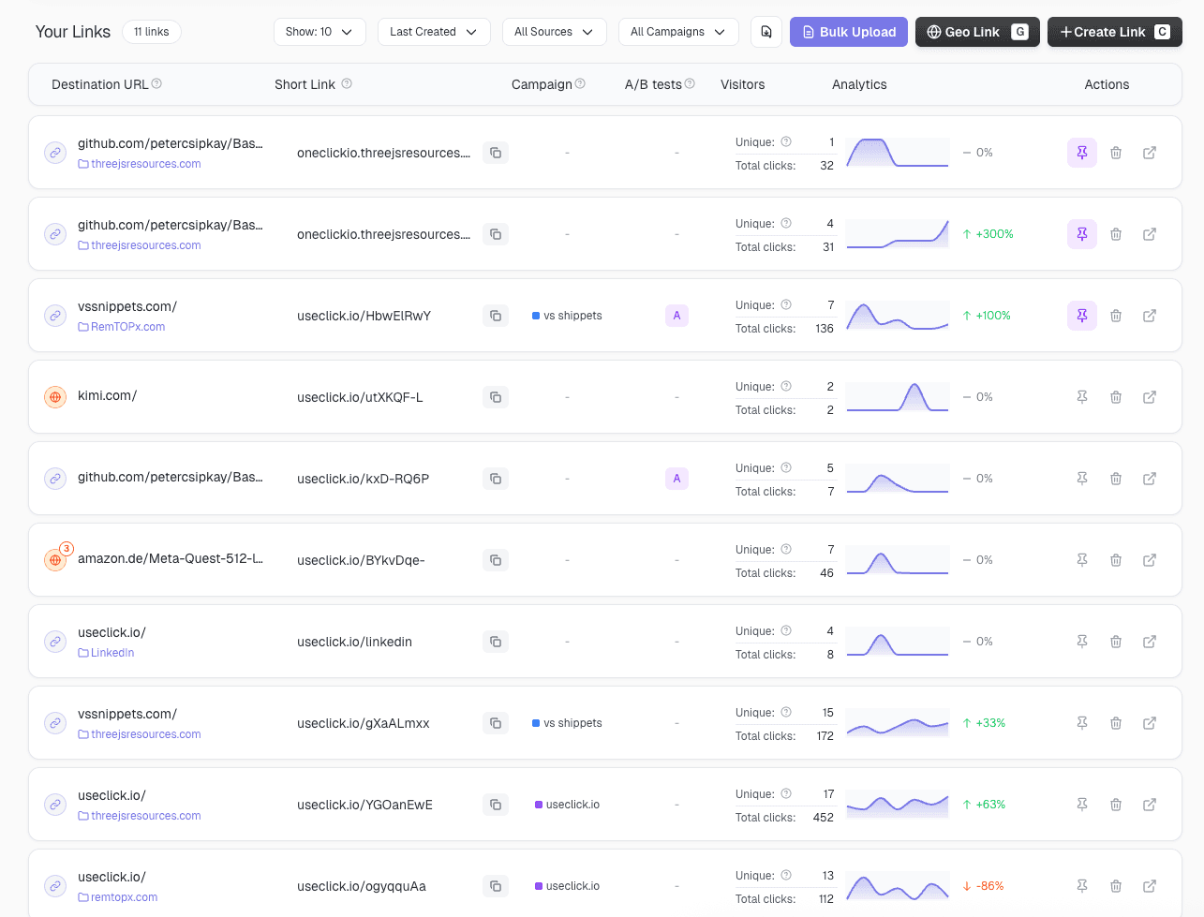1204x917 pixels.
Task: Copy the useclick.io/HbwElRwY short link
Action: (x=496, y=316)
